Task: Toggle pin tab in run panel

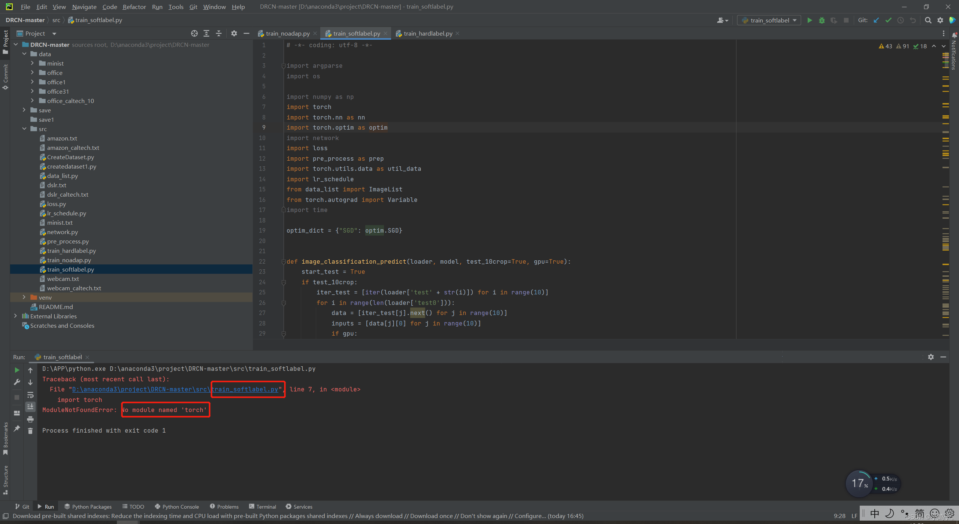Action: [x=16, y=428]
